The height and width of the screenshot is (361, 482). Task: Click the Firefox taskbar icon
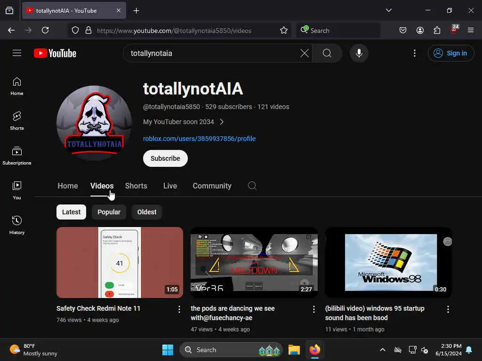pyautogui.click(x=315, y=350)
